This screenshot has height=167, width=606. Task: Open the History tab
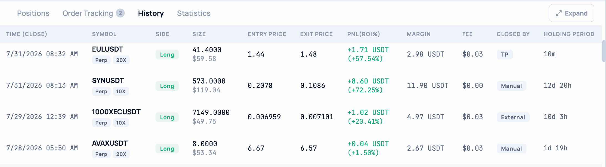[x=151, y=13]
